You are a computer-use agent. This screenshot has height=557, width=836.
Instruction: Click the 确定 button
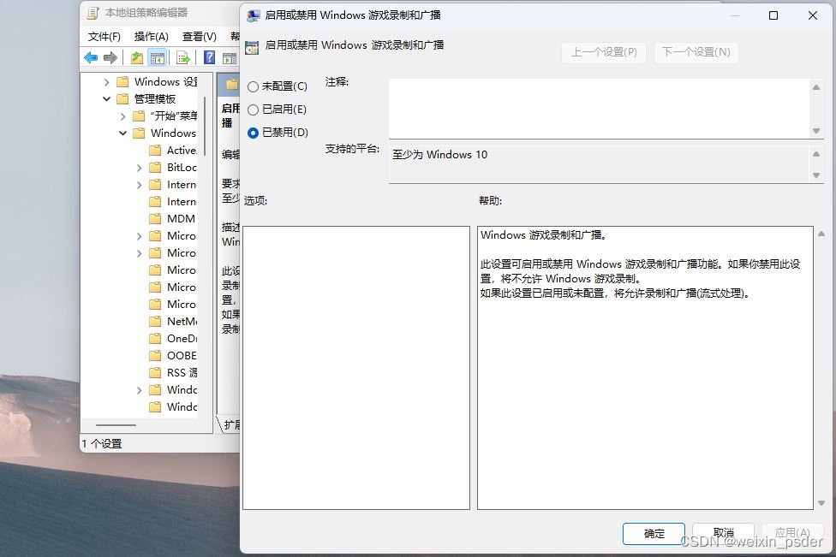[653, 533]
